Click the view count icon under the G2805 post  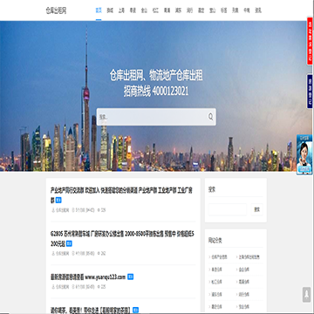(x=99, y=253)
